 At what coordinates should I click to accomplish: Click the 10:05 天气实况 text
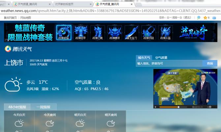pos(39,64)
